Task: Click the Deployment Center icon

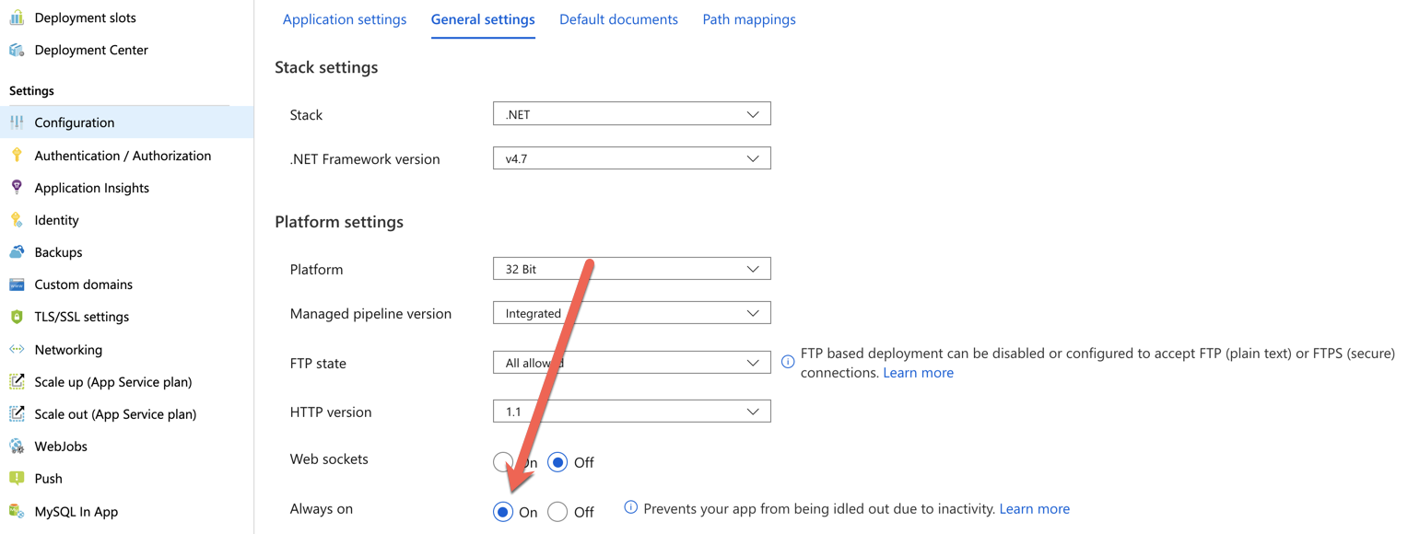Action: tap(17, 50)
